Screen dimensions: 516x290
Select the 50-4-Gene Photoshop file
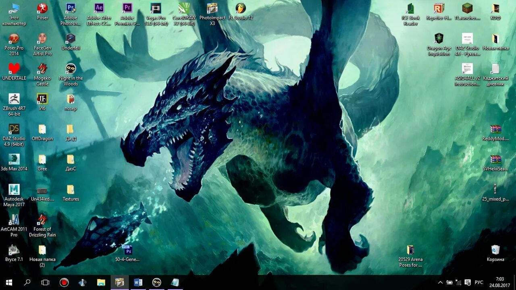click(x=127, y=253)
